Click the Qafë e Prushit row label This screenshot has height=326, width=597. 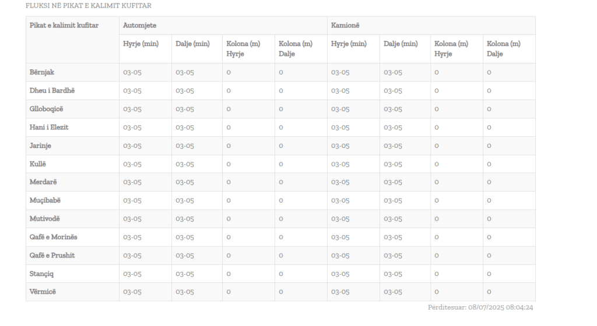[52, 256]
